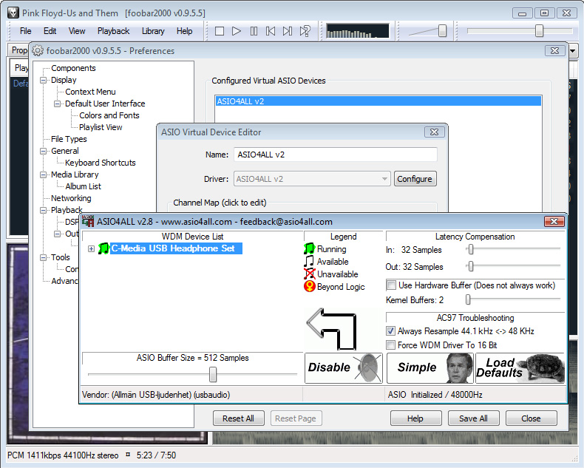Collapse the Default User Interface node
The image size is (584, 468).
point(57,104)
